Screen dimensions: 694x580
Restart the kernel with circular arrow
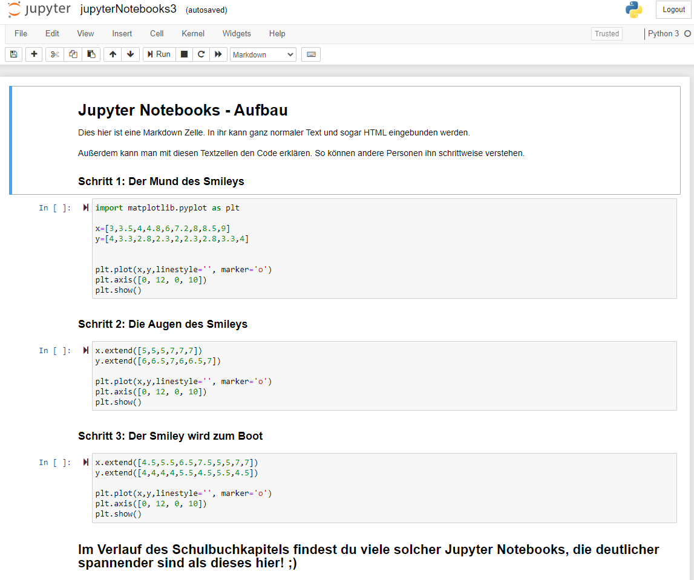(201, 54)
